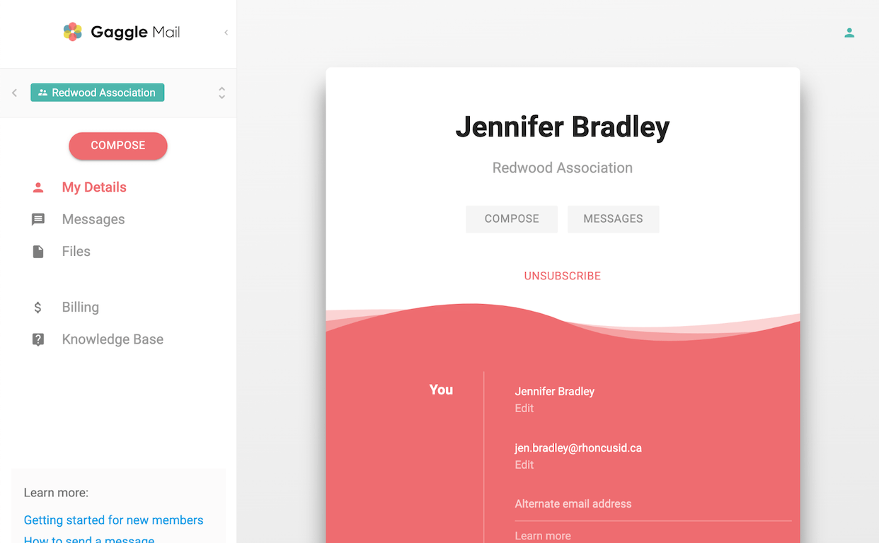Image resolution: width=879 pixels, height=543 pixels.
Task: Open the Messages menu item
Action: pyautogui.click(x=93, y=219)
